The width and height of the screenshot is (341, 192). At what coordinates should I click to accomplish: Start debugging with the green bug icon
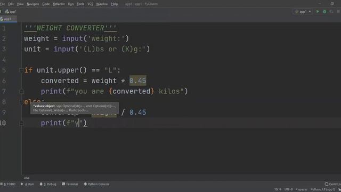[x=324, y=12]
